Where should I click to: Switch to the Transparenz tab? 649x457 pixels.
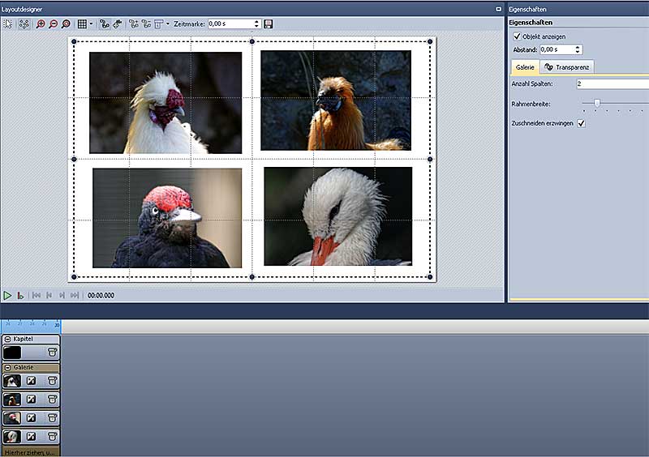567,67
